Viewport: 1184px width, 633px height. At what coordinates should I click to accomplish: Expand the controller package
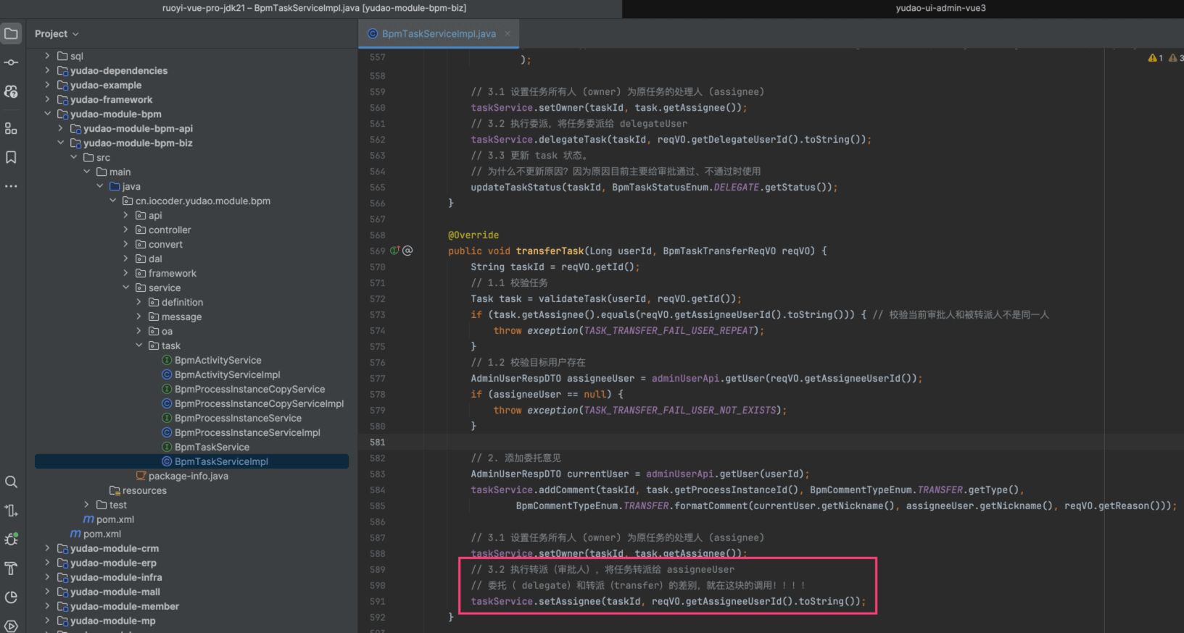126,230
